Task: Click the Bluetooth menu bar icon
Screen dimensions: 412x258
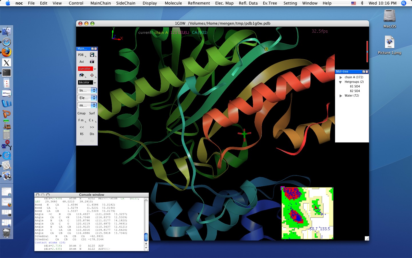Action: pos(362,3)
